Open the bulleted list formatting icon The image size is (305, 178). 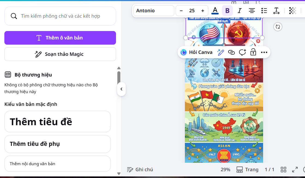click(264, 11)
